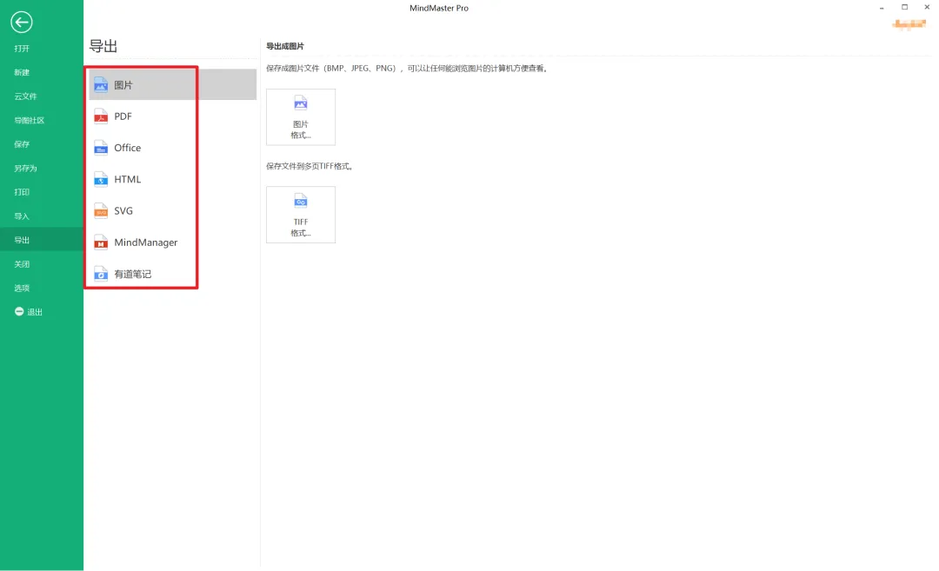The width and height of the screenshot is (939, 571).
Task: Open 选项 in the sidebar
Action: [x=22, y=288]
